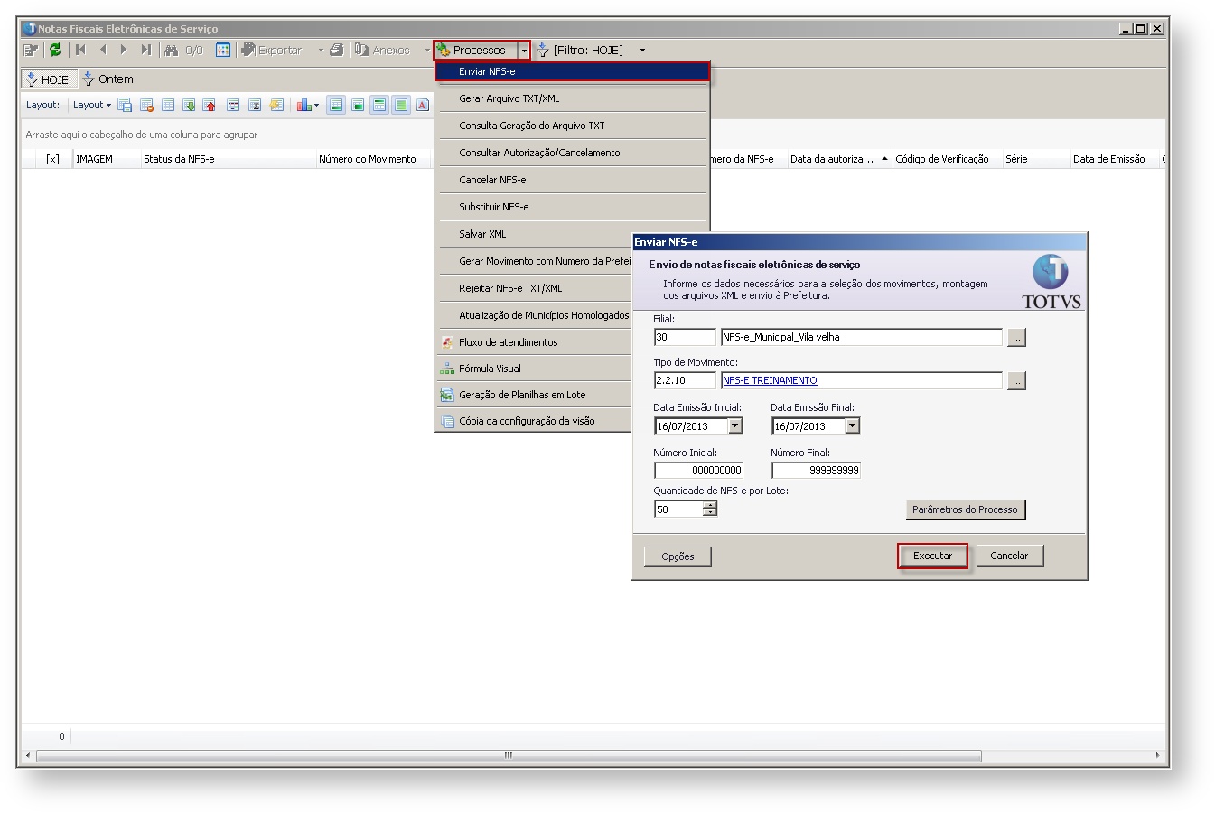Refresh the list with the green arrows icon
The width and height of the screenshot is (1215, 813).
[x=56, y=51]
